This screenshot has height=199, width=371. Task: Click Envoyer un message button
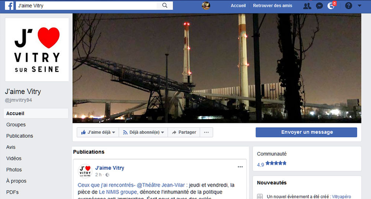tap(306, 132)
